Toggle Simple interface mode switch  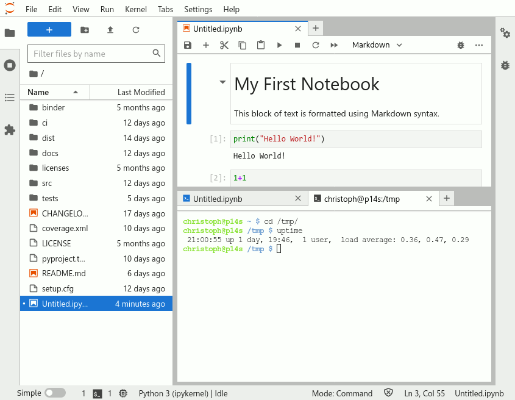55,393
